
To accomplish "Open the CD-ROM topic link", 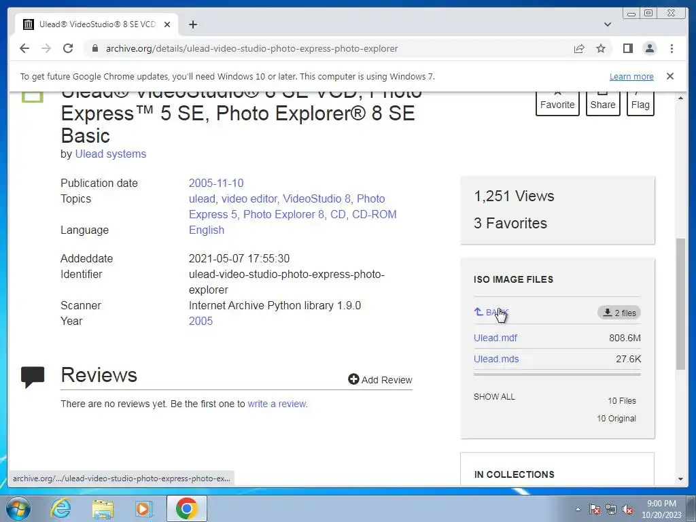I will pyautogui.click(x=375, y=214).
